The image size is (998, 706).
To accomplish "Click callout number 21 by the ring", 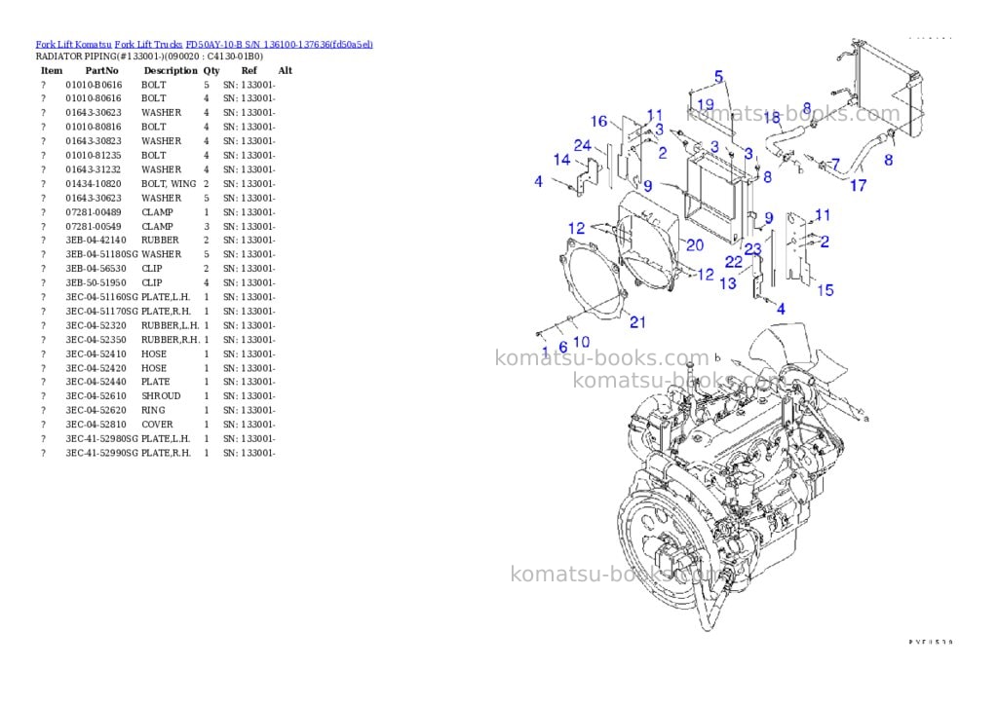I will tap(637, 322).
